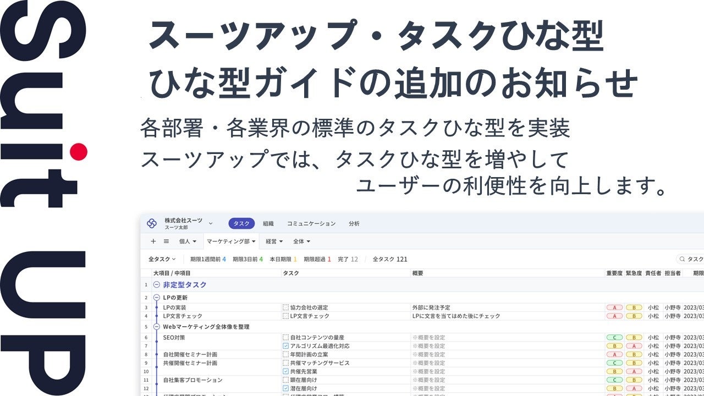
Task: Click the red 緊急度 A badge for アルゴリズム最適化対応
Action: click(x=634, y=346)
